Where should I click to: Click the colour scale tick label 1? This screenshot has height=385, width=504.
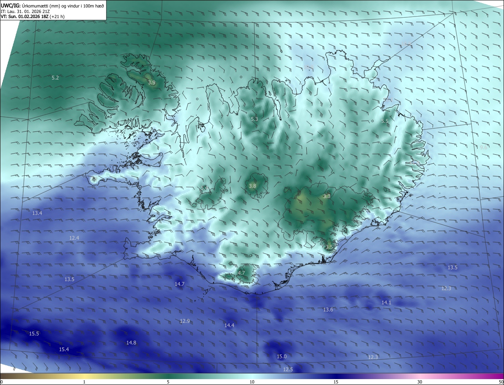click(84, 382)
